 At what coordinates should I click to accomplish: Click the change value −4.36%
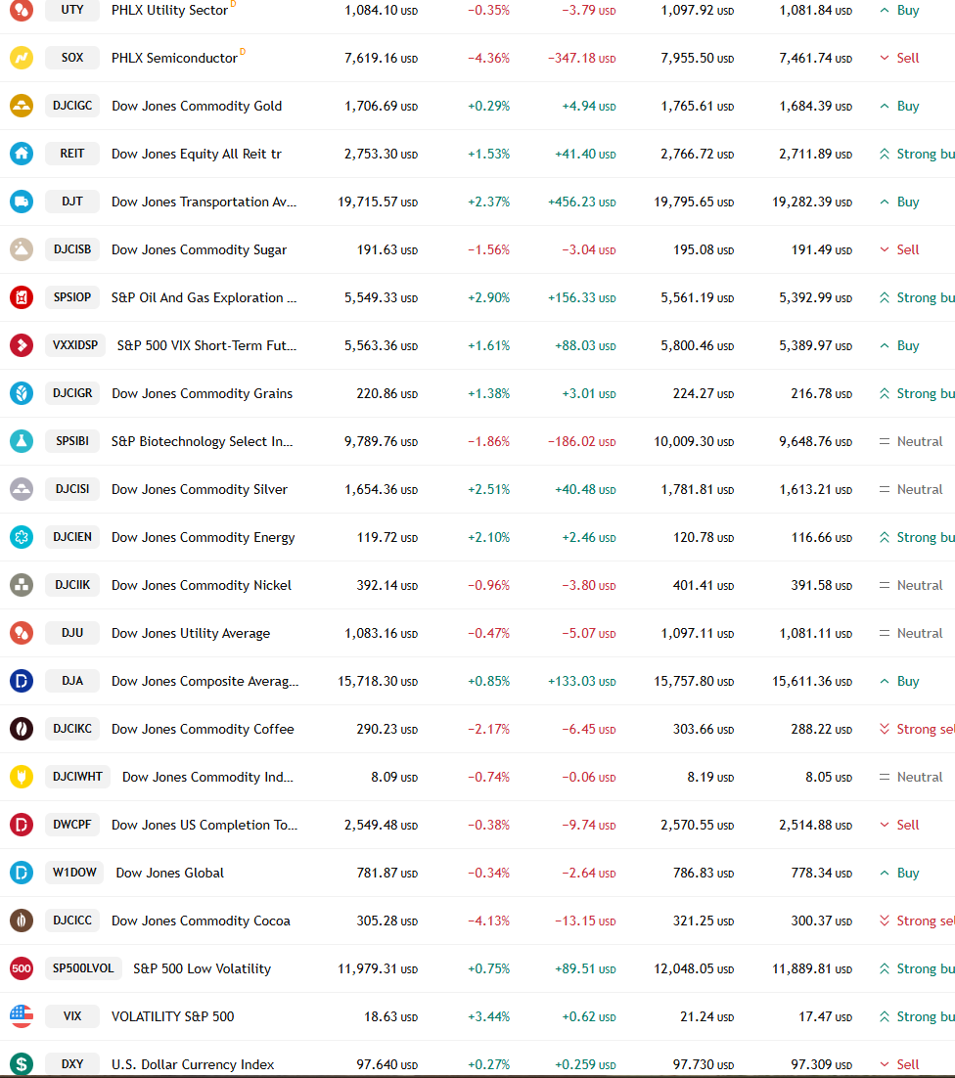coord(489,59)
